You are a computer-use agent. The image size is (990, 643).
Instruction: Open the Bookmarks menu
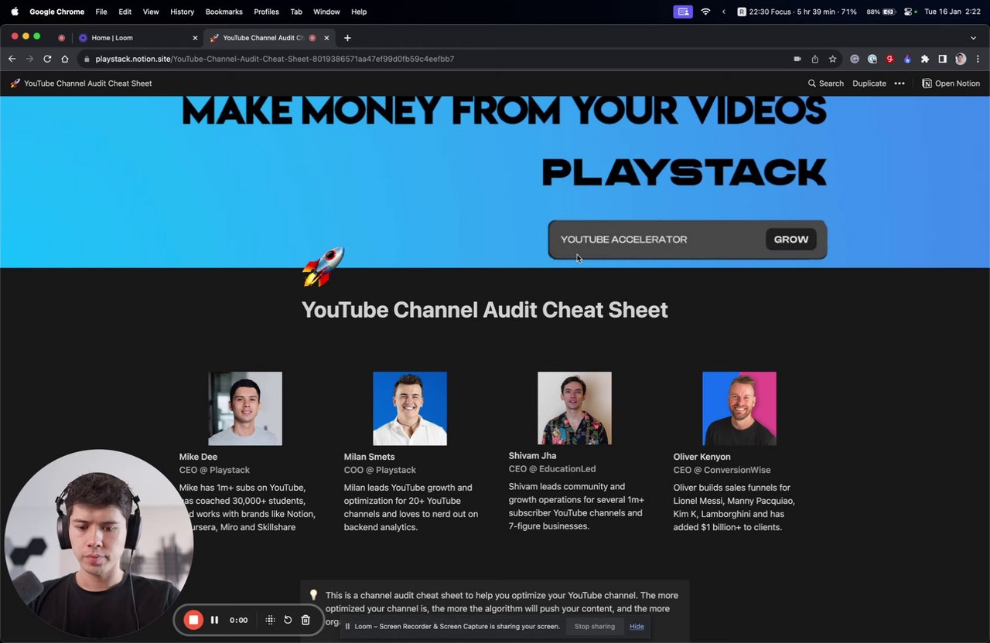(224, 12)
